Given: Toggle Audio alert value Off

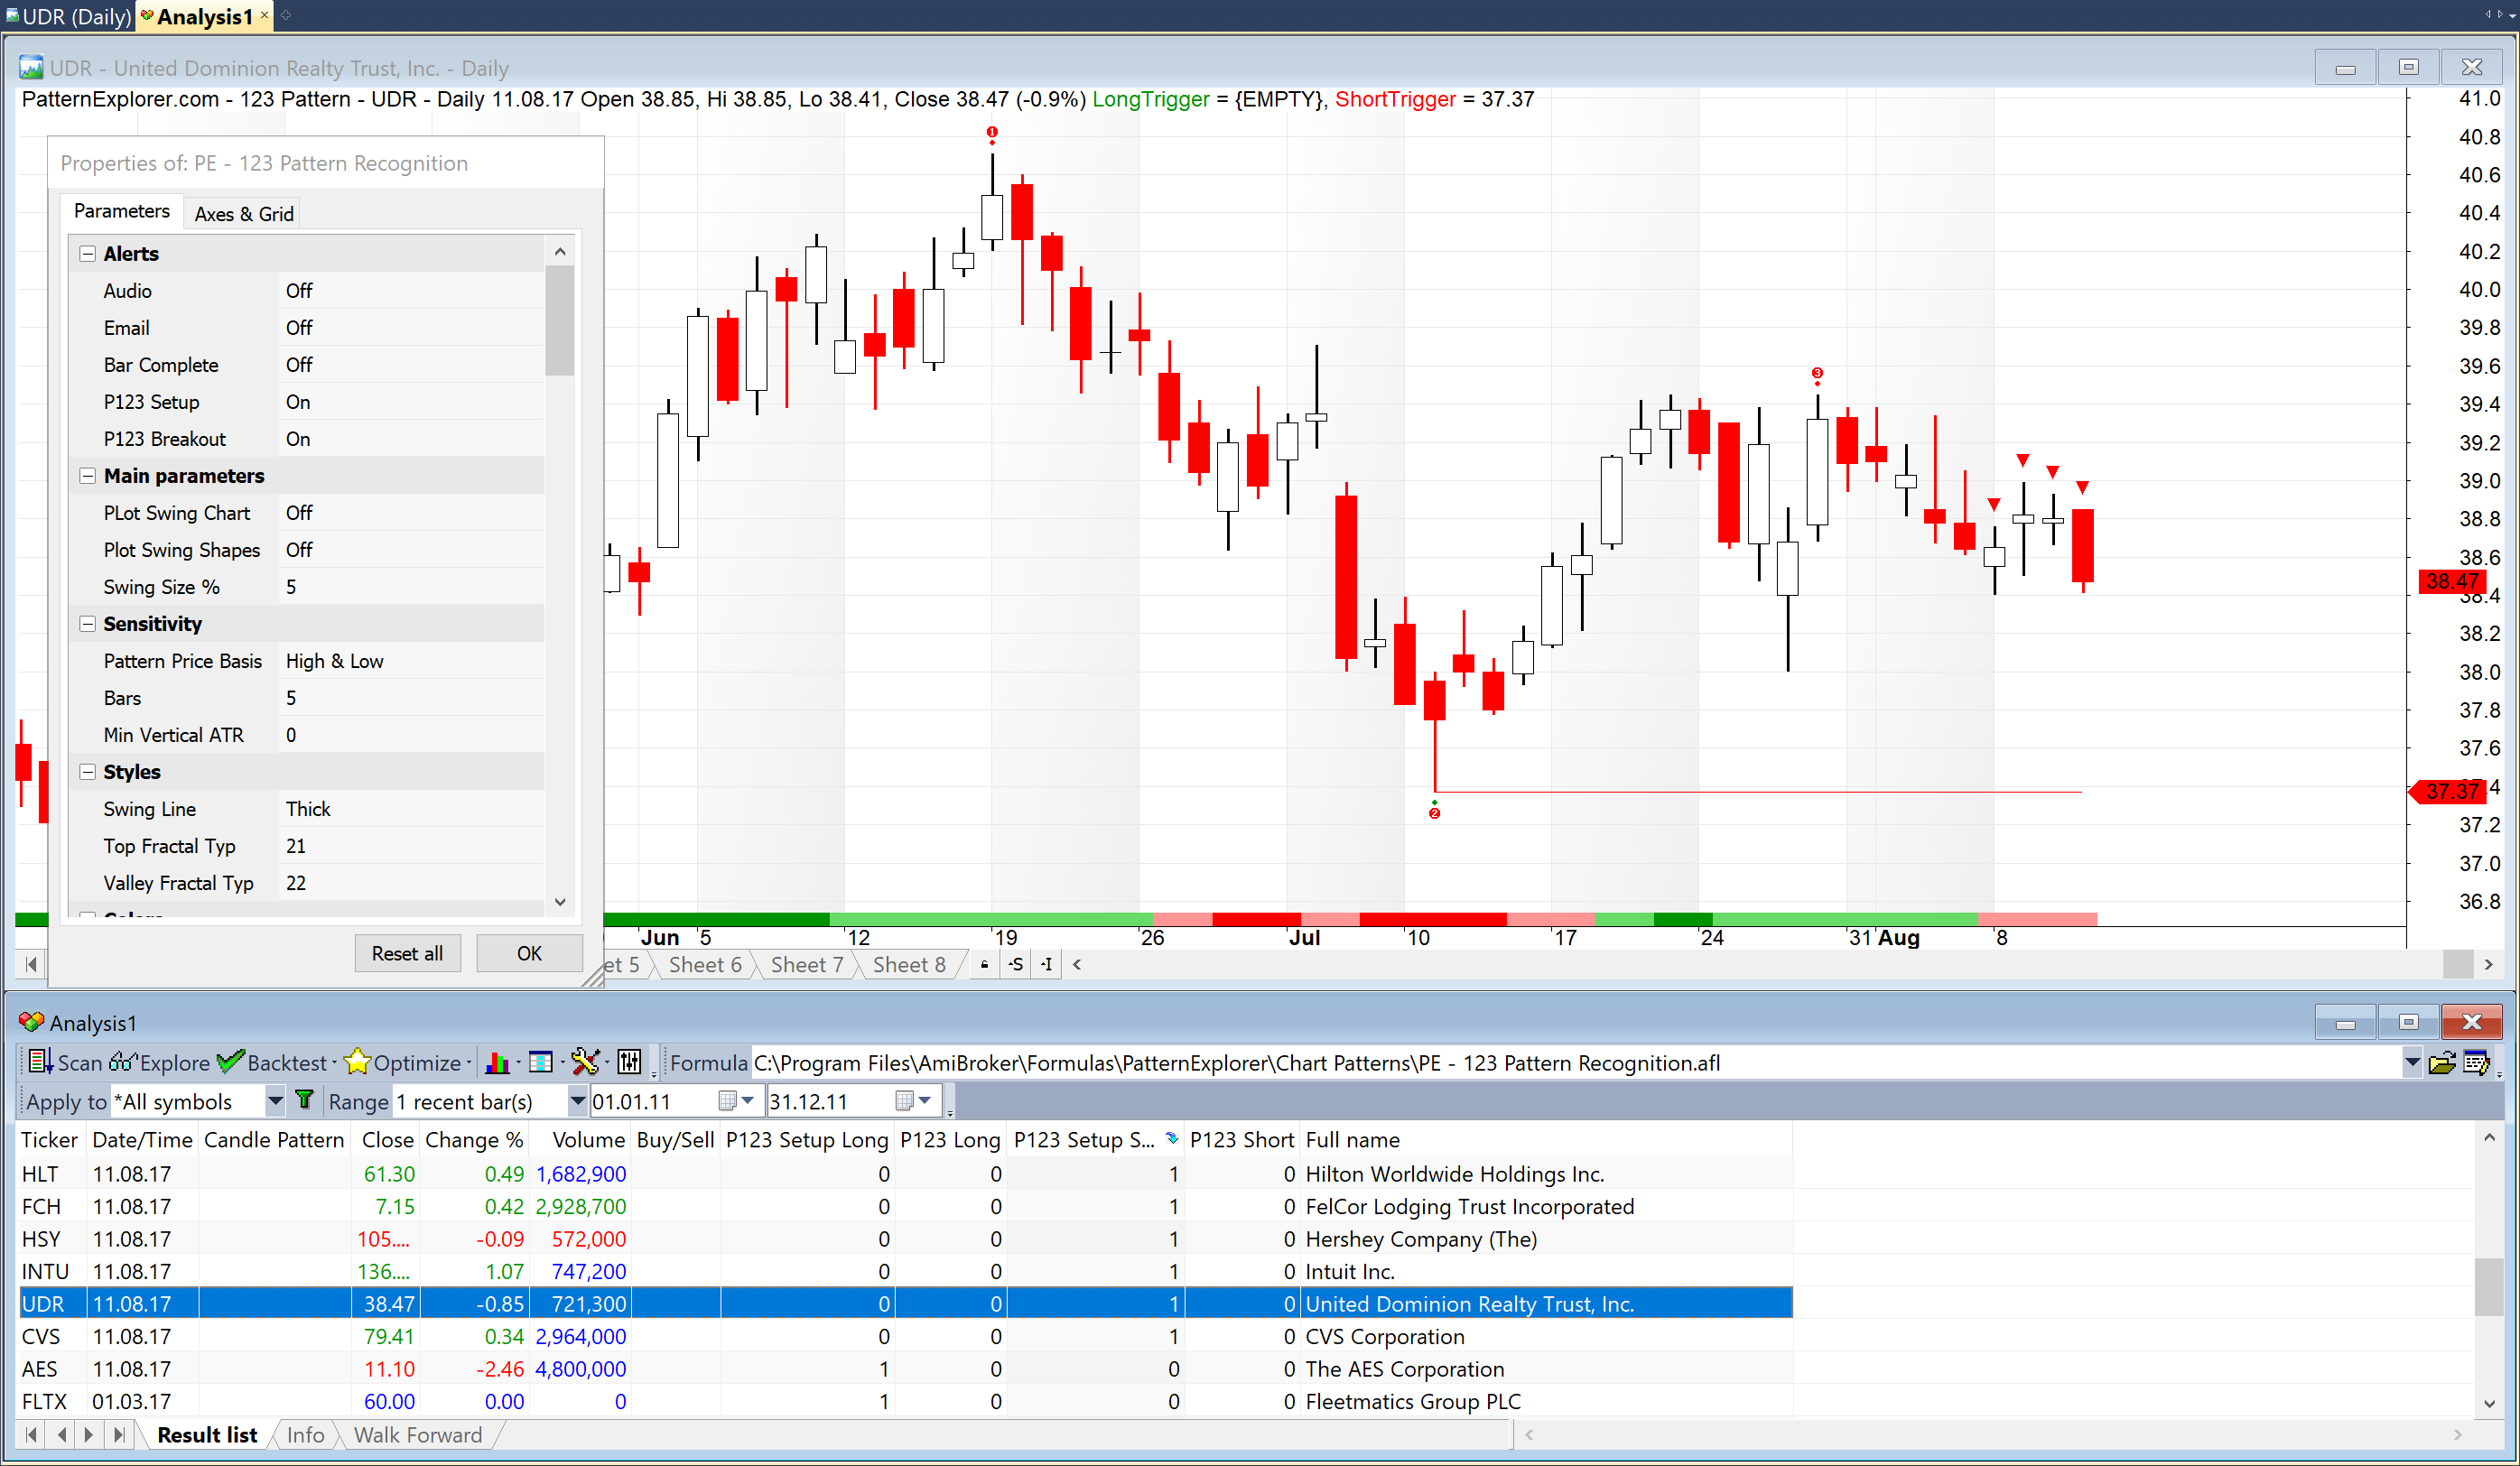Looking at the screenshot, I should tap(411, 290).
